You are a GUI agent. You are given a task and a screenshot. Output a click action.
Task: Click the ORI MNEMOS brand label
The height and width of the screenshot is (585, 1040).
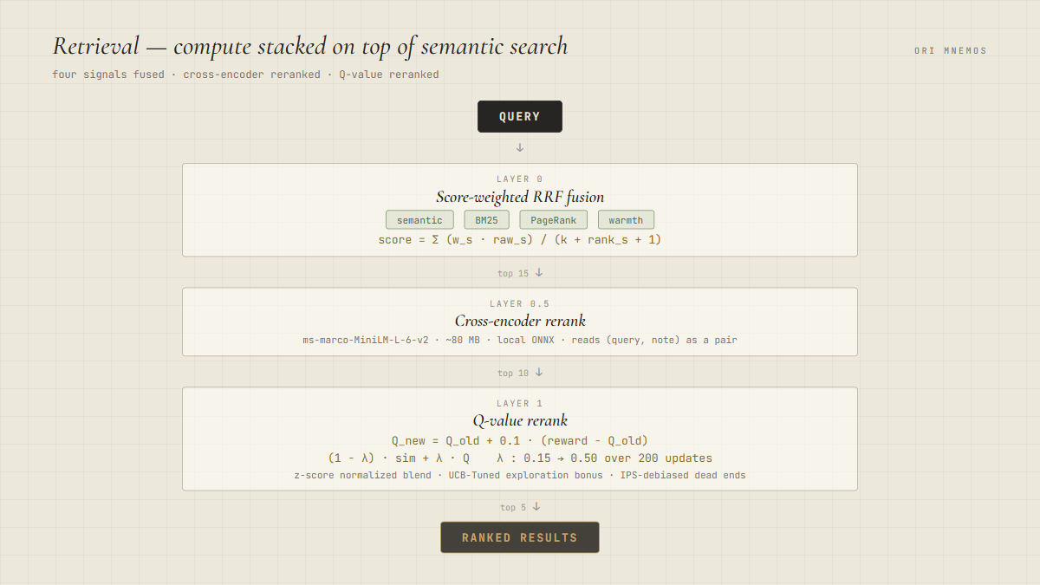950,51
